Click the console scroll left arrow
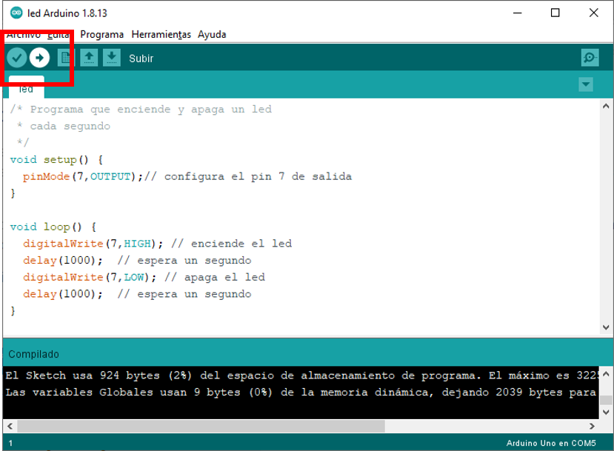Image resolution: width=614 pixels, height=451 pixels. (x=9, y=426)
